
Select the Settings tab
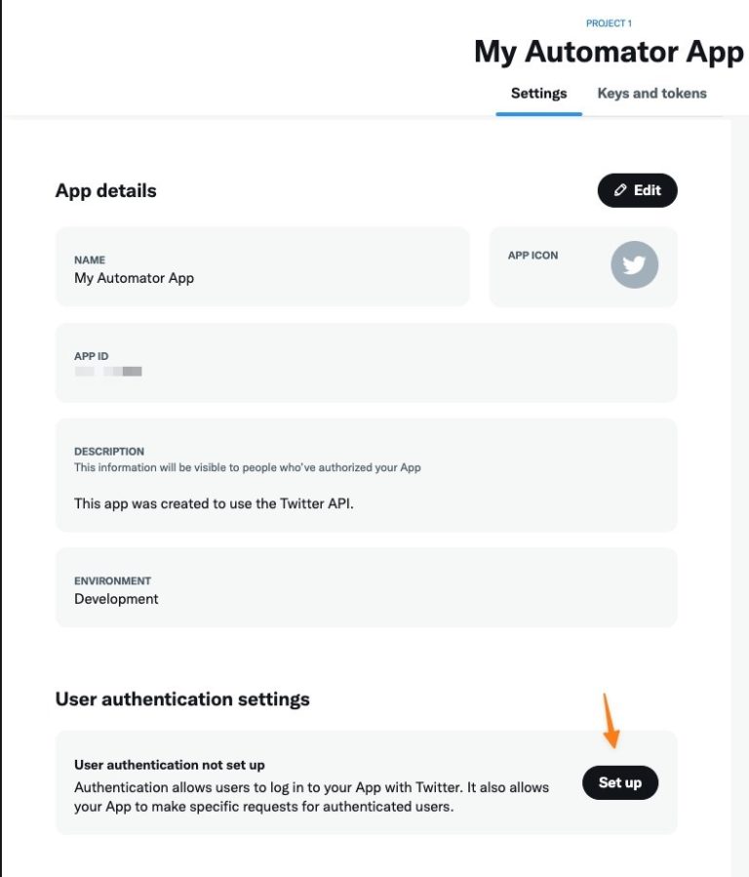pos(538,93)
